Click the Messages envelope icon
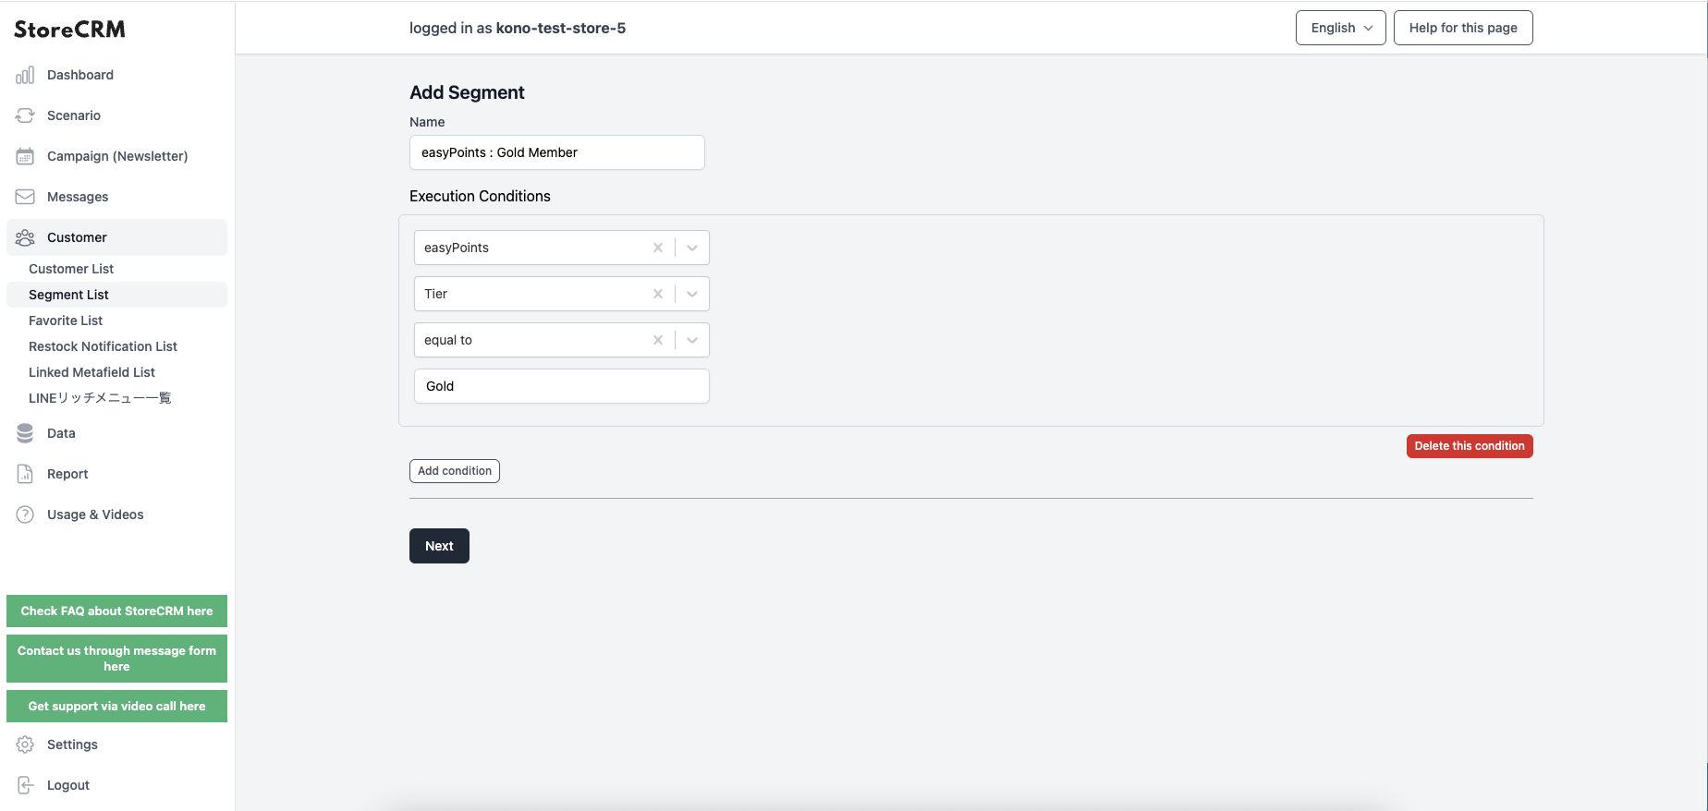Viewport: 1708px width, 811px height. (x=25, y=197)
